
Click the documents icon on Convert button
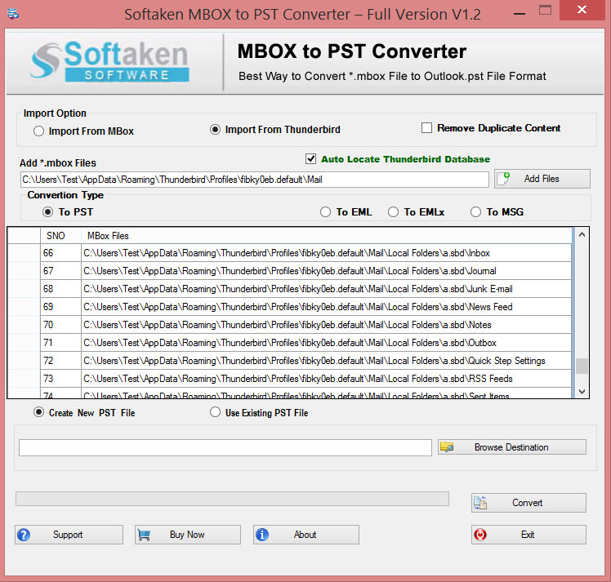click(480, 503)
